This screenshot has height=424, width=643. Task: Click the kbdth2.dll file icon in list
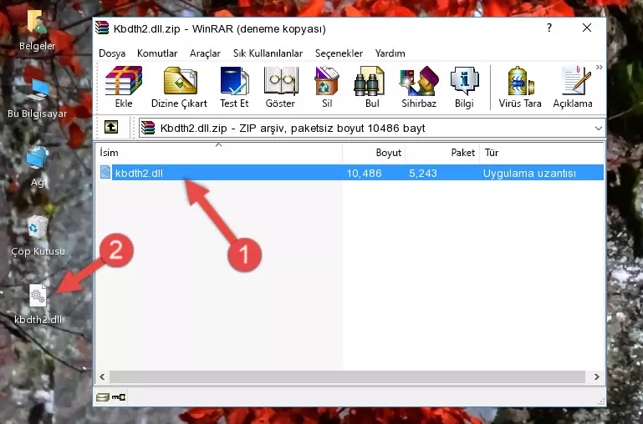(x=105, y=172)
